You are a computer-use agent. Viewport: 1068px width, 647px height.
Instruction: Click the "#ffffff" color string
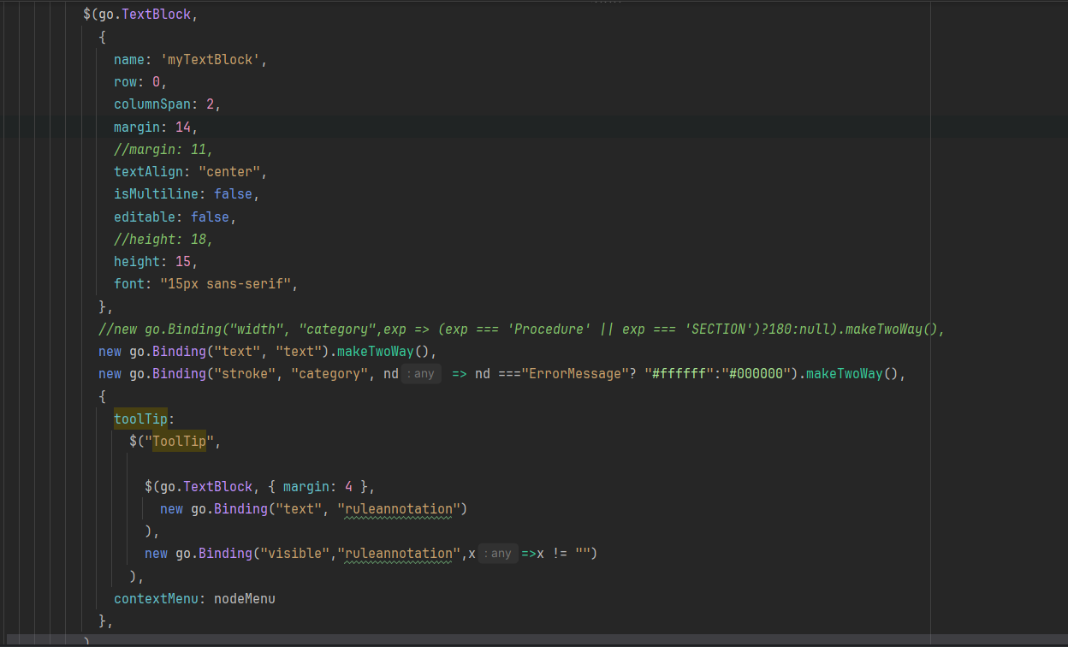682,374
